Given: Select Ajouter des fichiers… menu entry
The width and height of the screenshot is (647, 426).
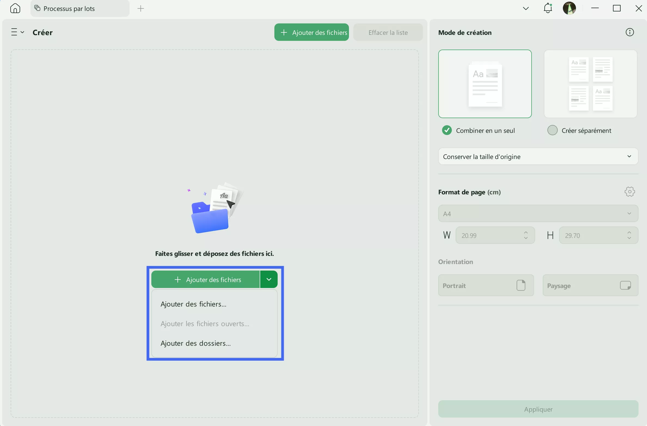Looking at the screenshot, I should tap(193, 304).
